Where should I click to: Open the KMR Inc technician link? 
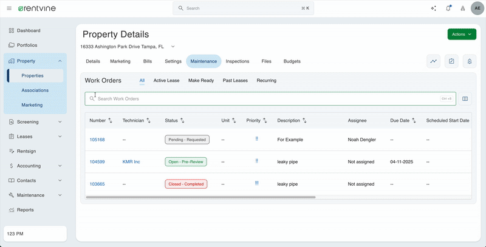[131, 162]
